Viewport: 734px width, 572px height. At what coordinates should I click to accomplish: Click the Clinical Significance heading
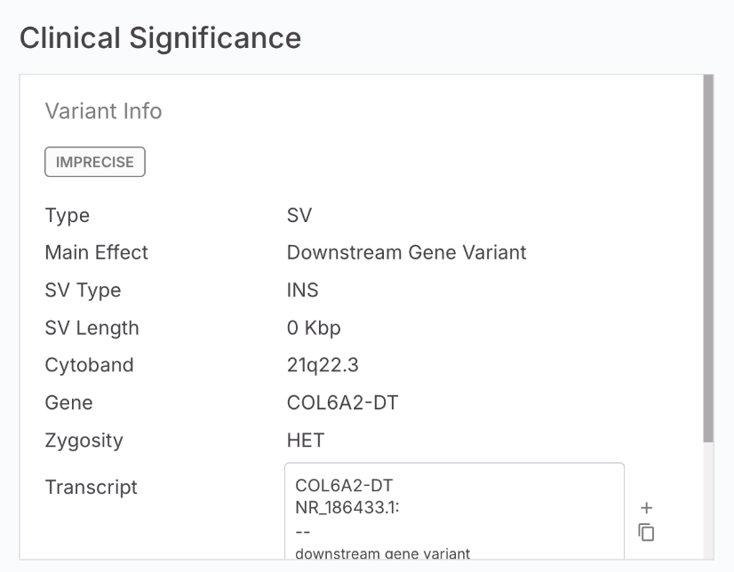160,37
